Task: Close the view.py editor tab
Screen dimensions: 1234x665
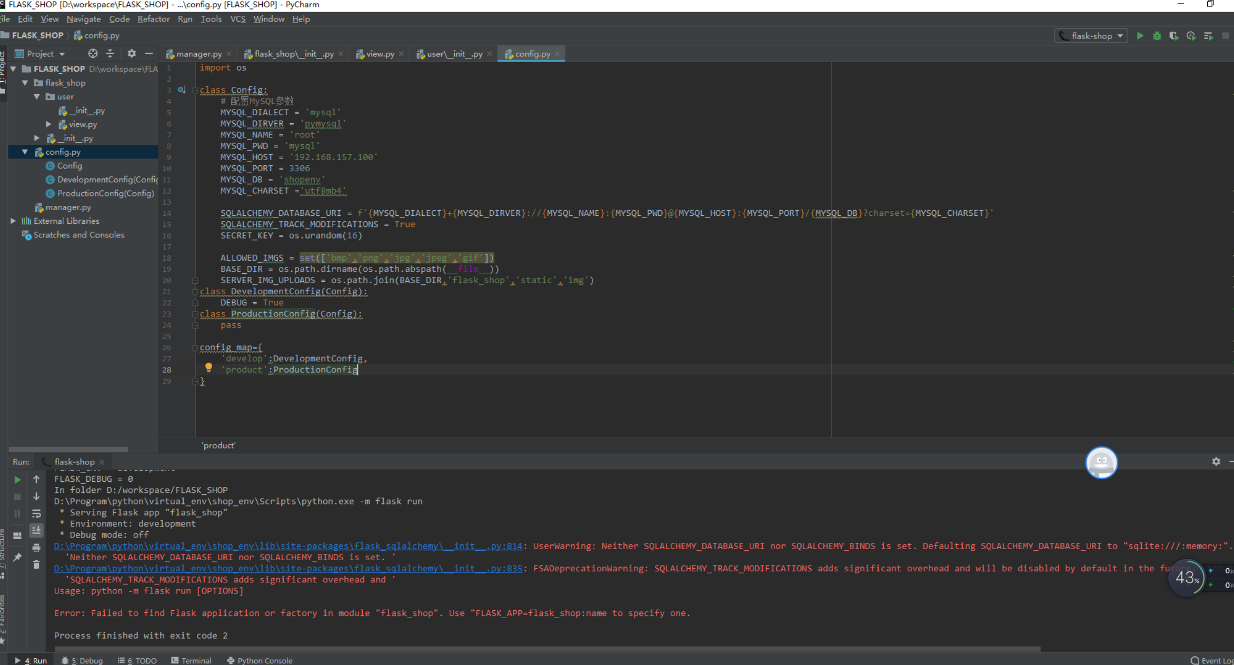Action: tap(401, 54)
